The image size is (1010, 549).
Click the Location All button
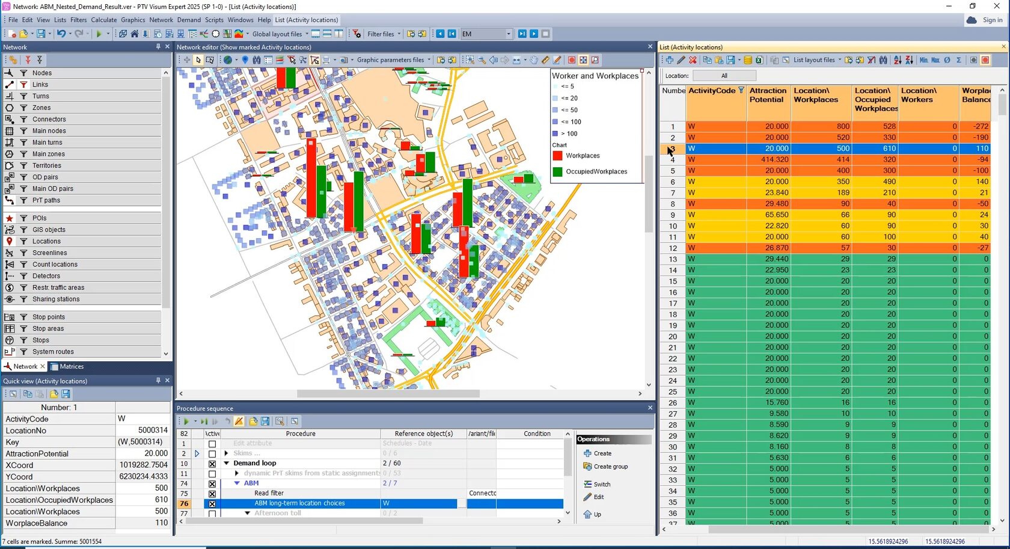coord(724,76)
